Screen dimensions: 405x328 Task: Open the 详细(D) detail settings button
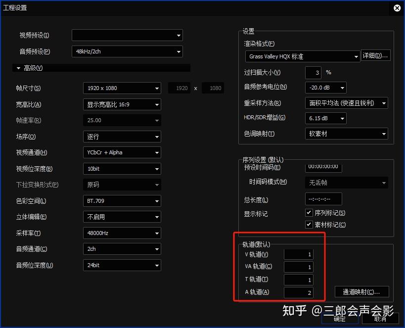[x=376, y=55]
